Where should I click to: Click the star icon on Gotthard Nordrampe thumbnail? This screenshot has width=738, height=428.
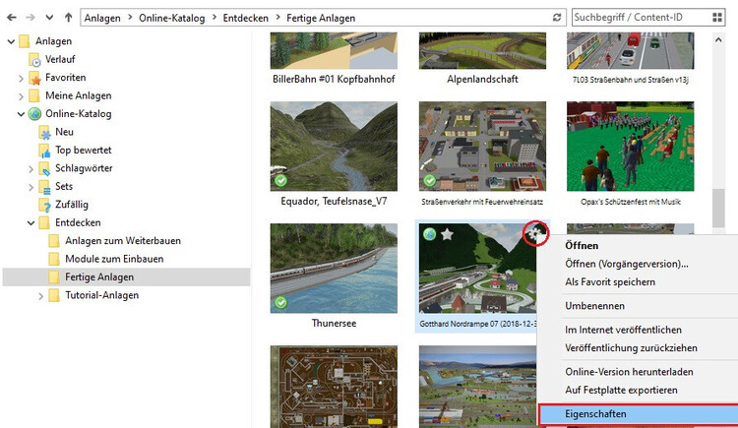(447, 235)
